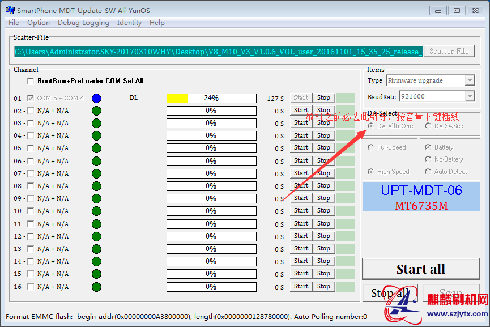Click the 0% progress bar on channel 02

(211, 111)
